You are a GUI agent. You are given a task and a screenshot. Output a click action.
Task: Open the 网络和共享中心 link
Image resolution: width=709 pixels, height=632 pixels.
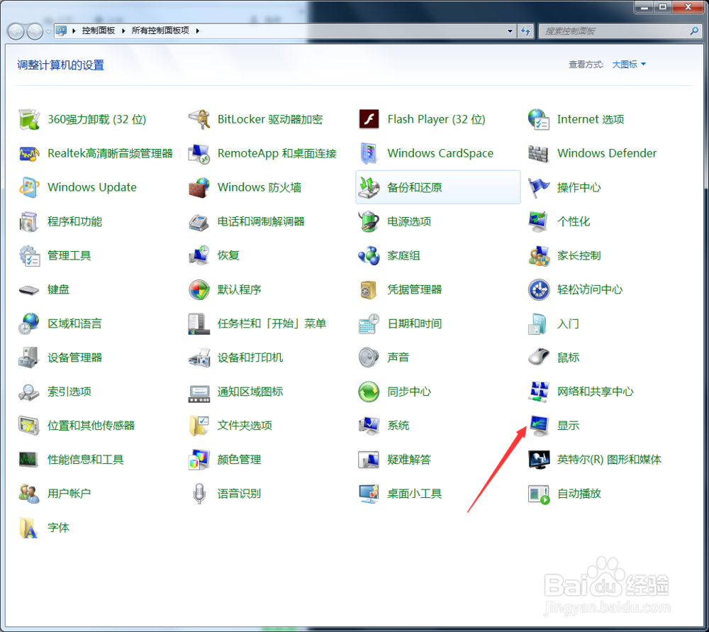tap(596, 392)
